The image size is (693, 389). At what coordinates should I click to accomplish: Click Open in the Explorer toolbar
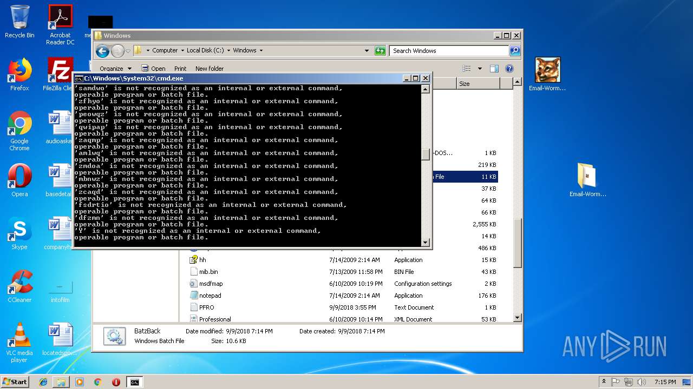pos(153,69)
